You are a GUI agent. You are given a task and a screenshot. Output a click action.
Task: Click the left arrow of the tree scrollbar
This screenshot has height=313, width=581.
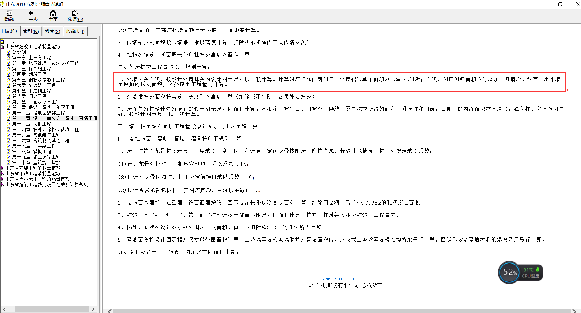tap(4, 309)
